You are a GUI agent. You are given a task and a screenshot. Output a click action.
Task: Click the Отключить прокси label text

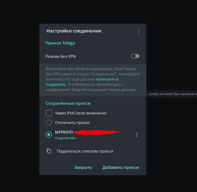72,123
